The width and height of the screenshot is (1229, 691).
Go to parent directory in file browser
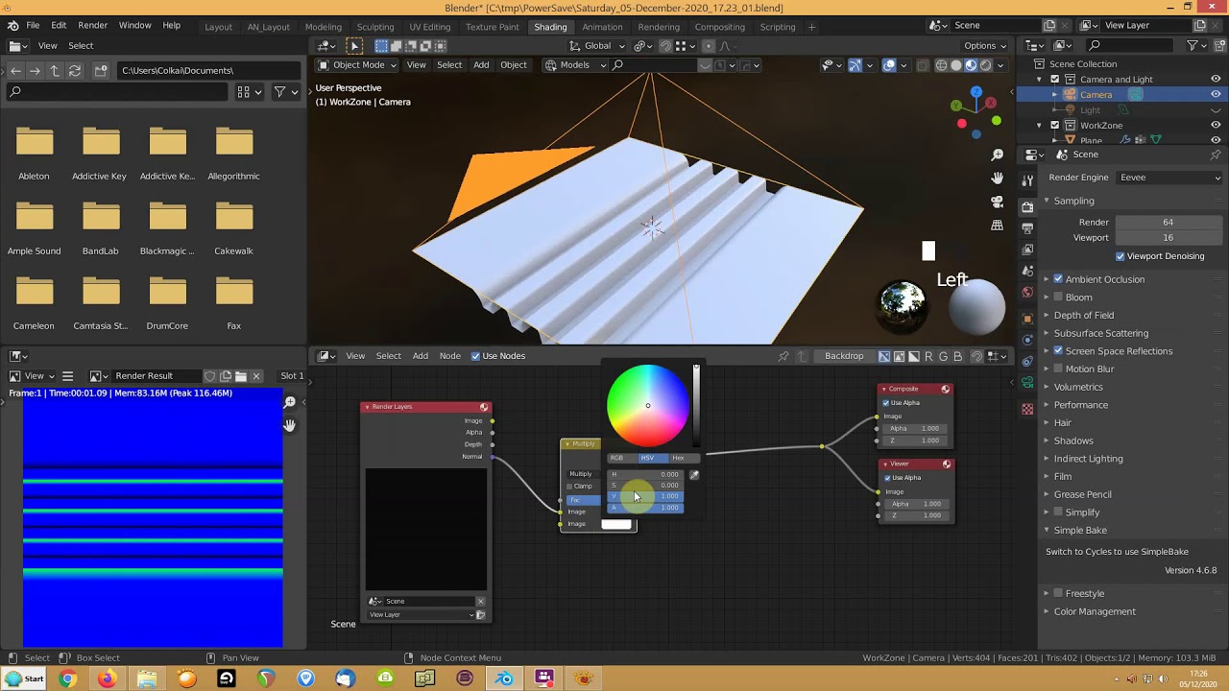point(55,71)
